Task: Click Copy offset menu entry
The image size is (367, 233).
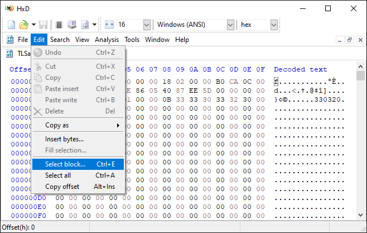Action: tap(62, 187)
